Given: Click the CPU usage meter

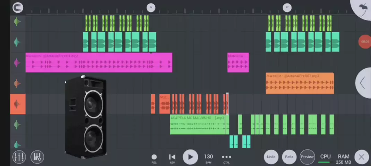Looking at the screenshot, I should 325,158.
